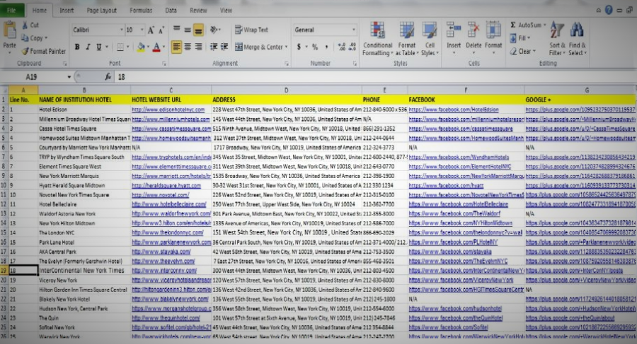Increase the indent
Screen dimensions: 637x344
[224, 47]
